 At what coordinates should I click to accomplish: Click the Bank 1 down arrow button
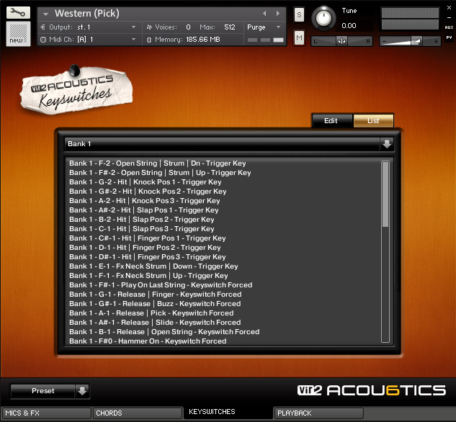coord(387,144)
